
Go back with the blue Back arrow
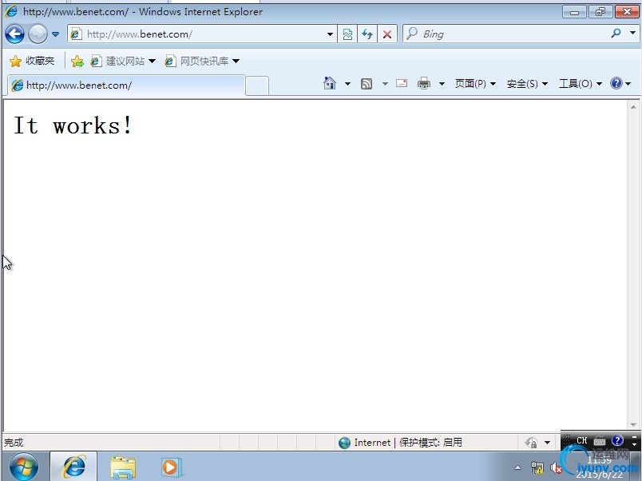(14, 34)
